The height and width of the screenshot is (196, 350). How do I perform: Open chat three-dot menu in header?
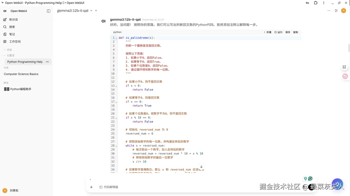(329, 11)
